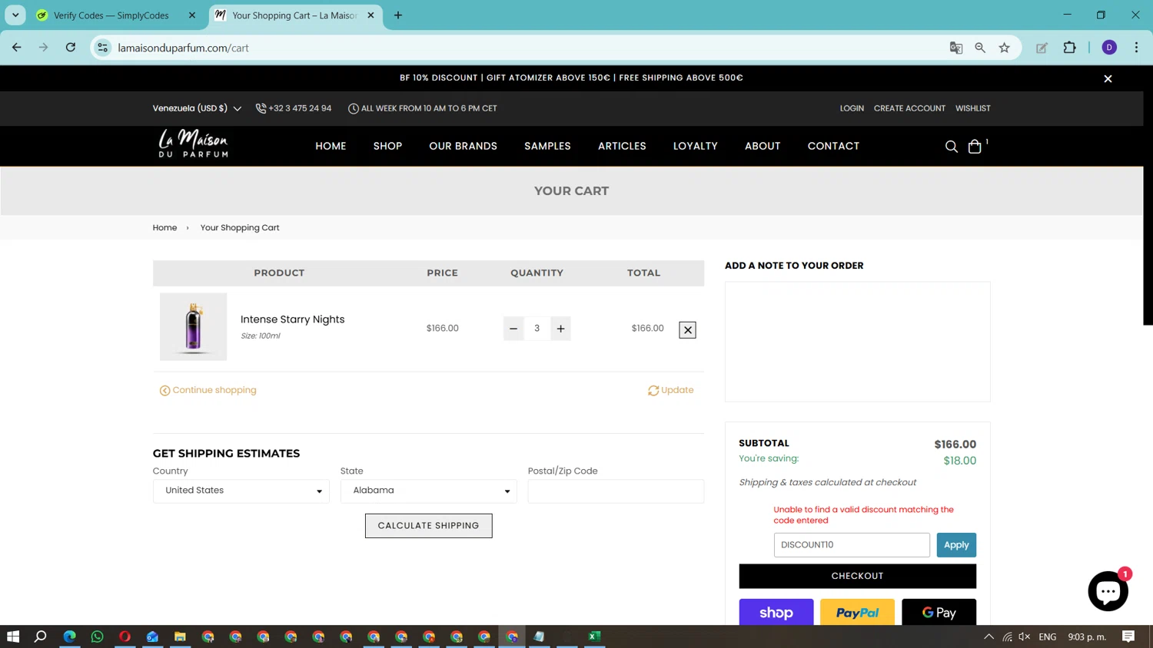1153x648 pixels.
Task: Click the volume muted tray icon
Action: (1024, 636)
